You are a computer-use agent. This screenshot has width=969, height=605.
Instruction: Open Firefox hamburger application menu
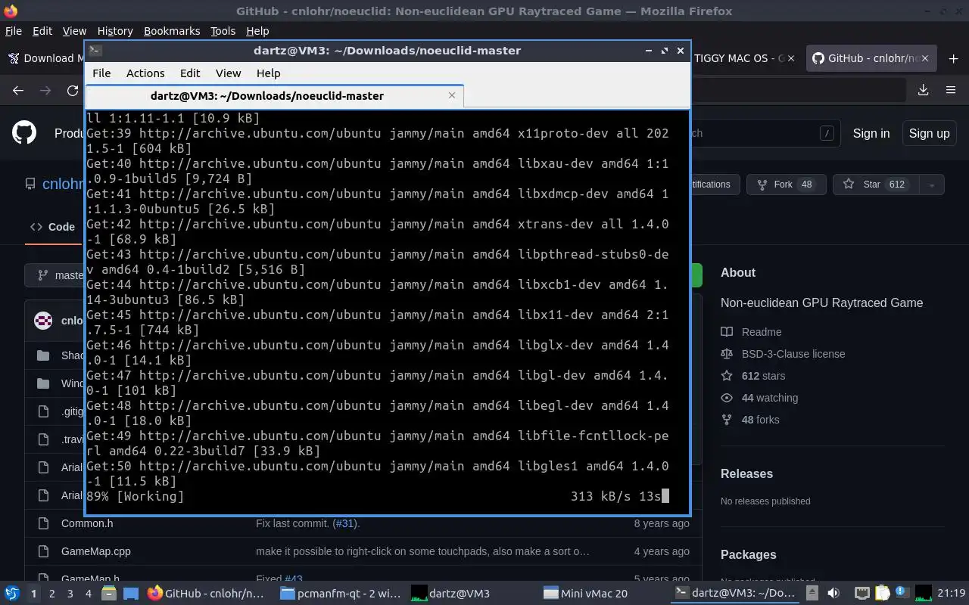[951, 90]
